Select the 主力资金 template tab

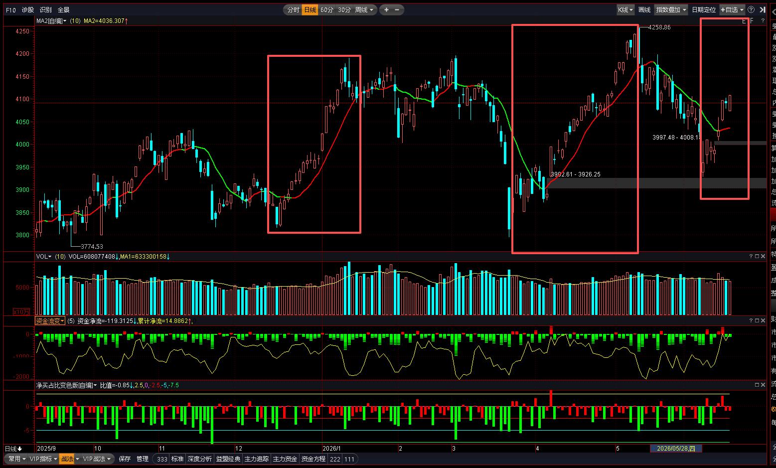click(285, 459)
